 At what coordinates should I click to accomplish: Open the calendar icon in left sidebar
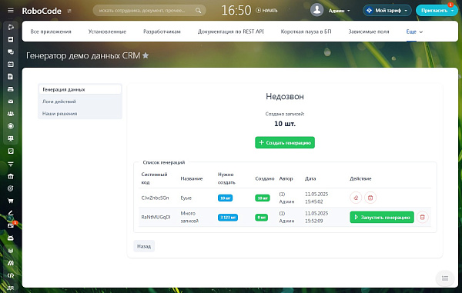coord(11,64)
